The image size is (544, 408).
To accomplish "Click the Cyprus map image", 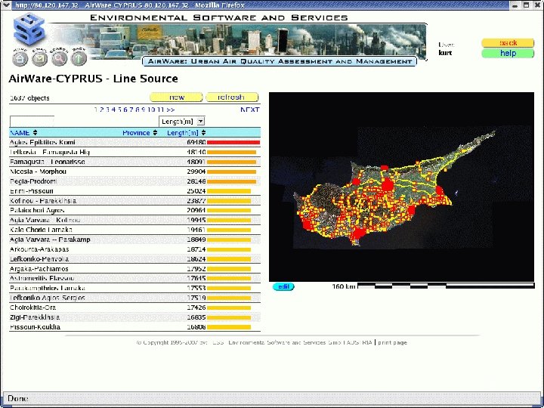I will coord(401,187).
